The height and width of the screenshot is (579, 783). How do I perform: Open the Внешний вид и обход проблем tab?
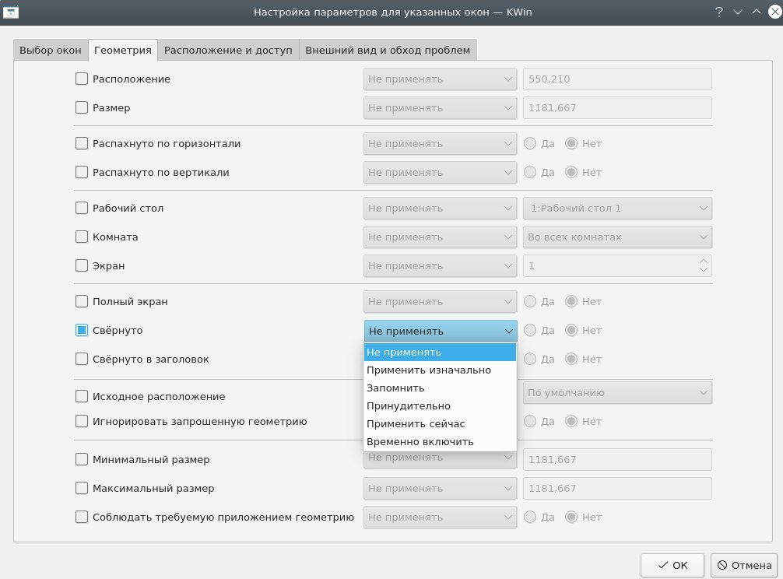[388, 50]
